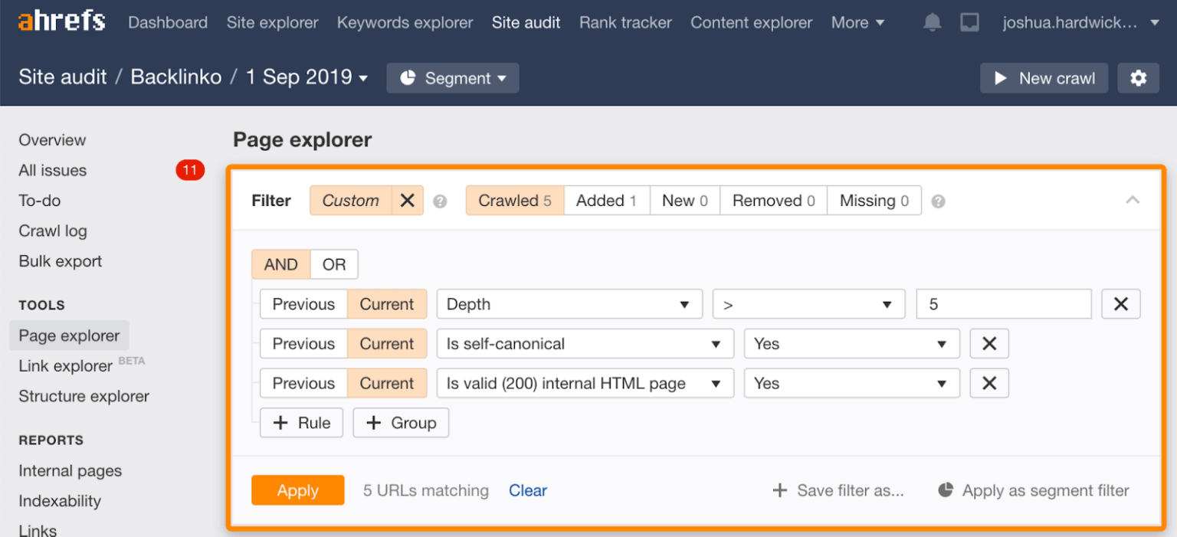The width and height of the screenshot is (1177, 537).
Task: Select Previous for the Depth rule
Action: [303, 303]
